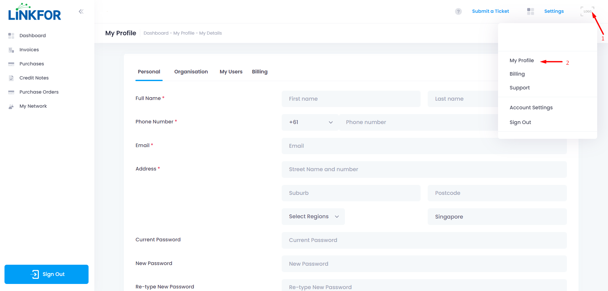Screen dimensions: 608x291
Task: Open Dashboard from the sidebar
Action: [x=32, y=36]
